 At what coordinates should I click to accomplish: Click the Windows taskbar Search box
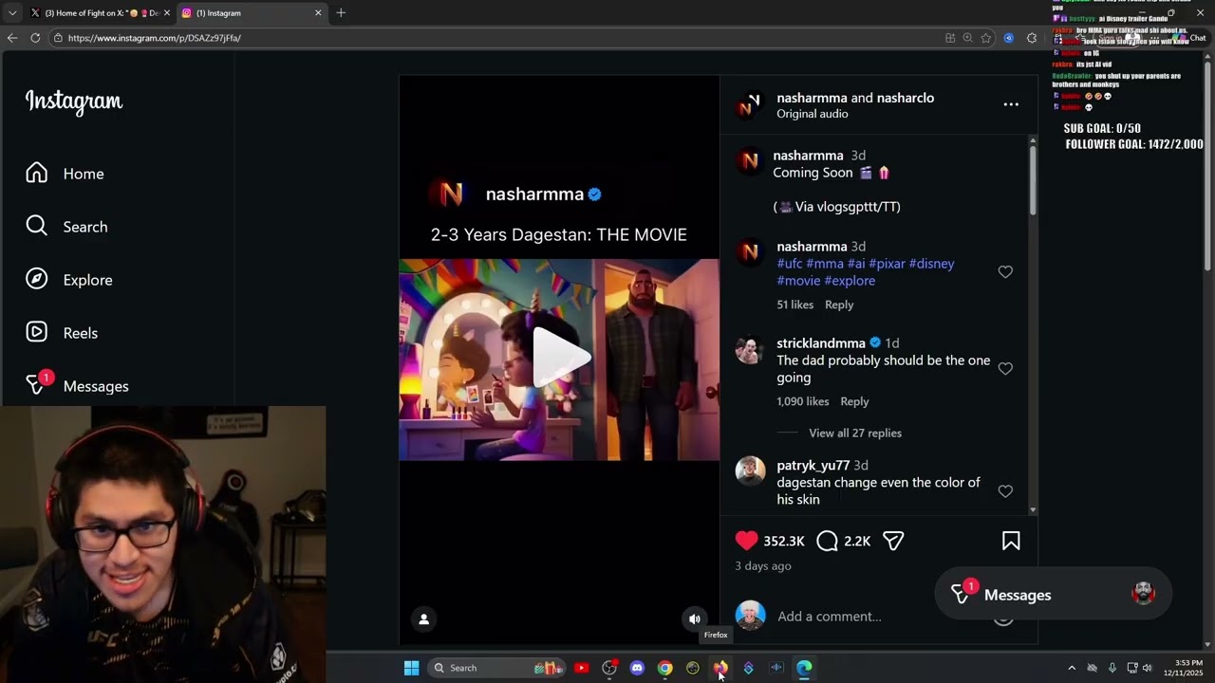(x=496, y=668)
